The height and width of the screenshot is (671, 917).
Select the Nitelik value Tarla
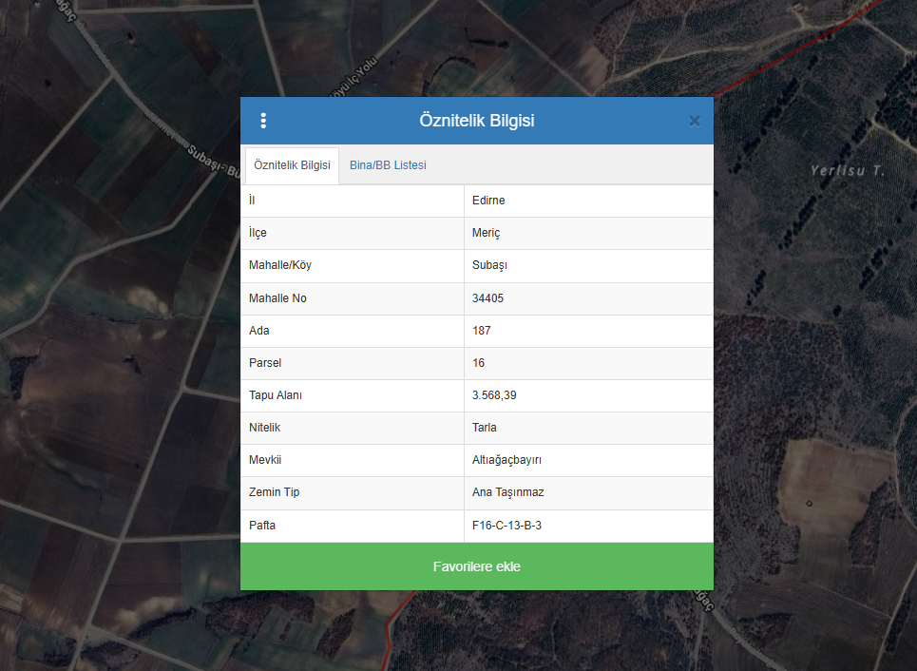[484, 428]
